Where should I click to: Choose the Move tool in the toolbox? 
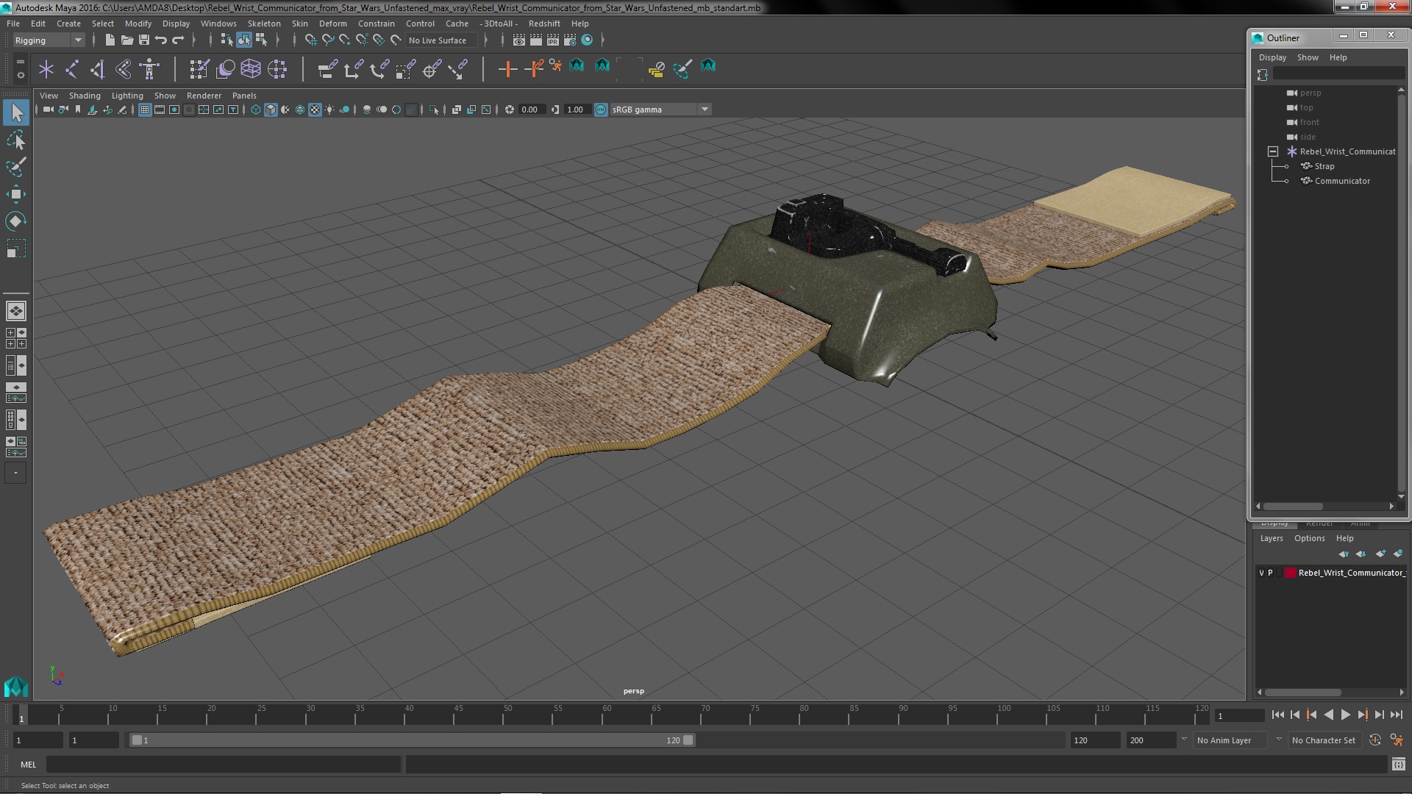click(16, 194)
